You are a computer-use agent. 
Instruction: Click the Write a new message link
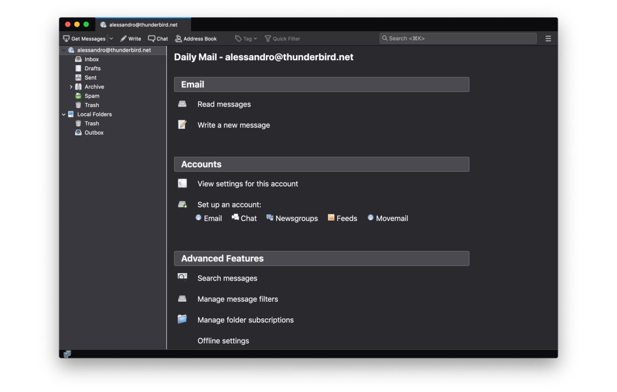[x=234, y=125]
